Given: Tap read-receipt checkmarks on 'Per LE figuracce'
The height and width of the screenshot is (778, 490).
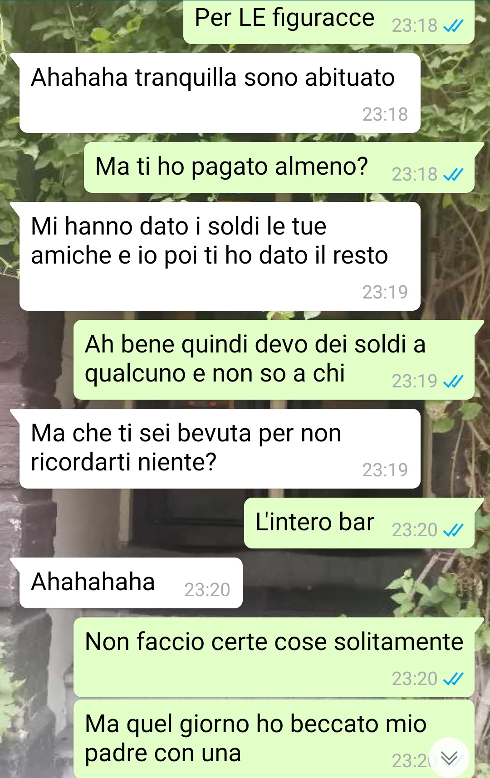Looking at the screenshot, I should coord(453,26).
